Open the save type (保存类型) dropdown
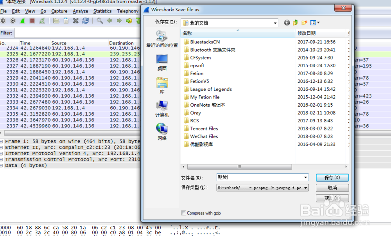 [305, 188]
